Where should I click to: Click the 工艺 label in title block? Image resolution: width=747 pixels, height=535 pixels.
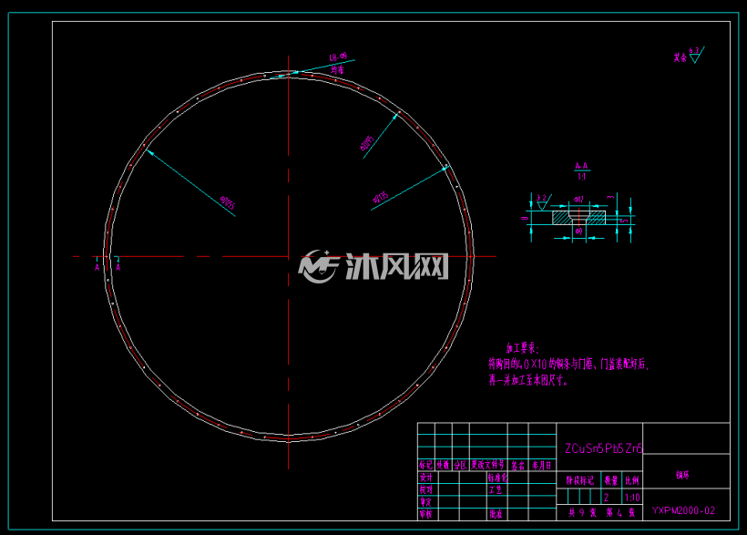496,489
